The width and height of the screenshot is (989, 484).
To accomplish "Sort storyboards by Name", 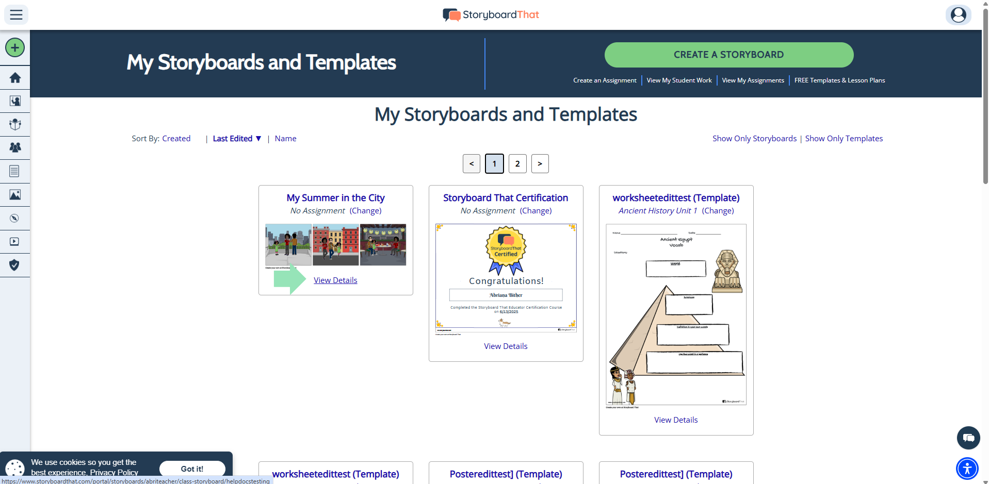I will [x=285, y=139].
